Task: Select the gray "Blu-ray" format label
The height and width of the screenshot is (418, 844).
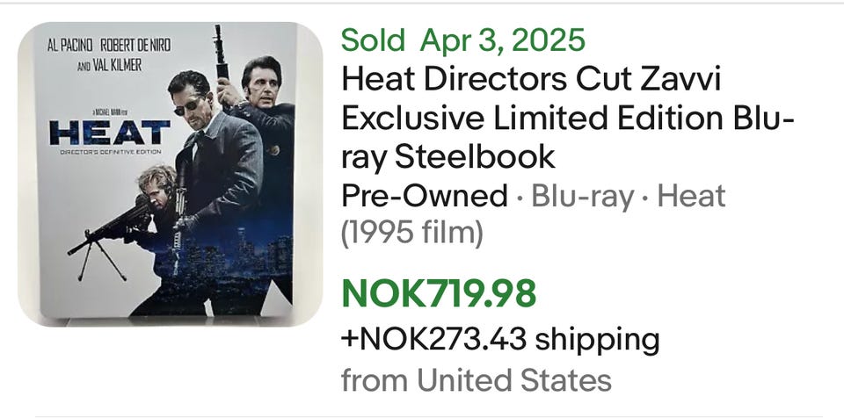Action: pos(582,196)
